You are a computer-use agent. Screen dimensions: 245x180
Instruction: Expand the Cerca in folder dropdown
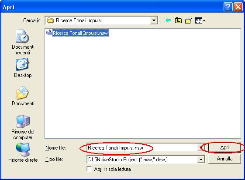tap(154, 20)
